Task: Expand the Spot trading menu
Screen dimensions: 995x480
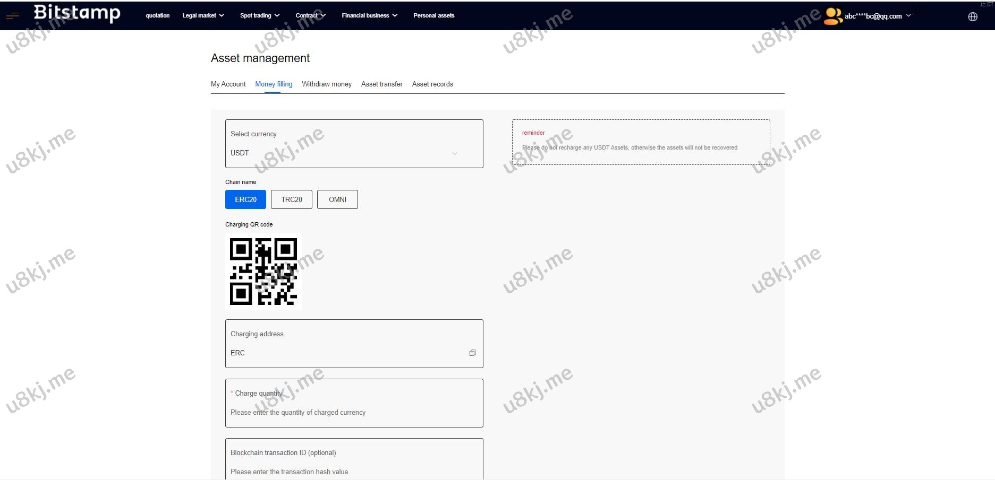Action: point(260,15)
